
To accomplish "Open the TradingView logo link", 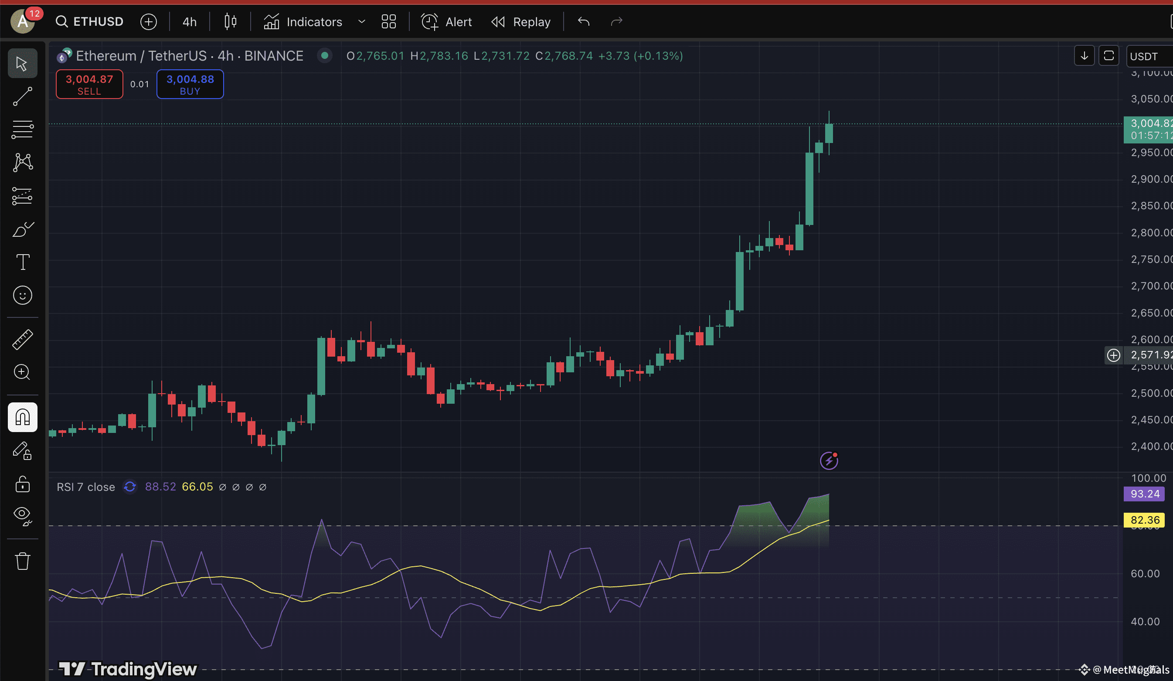I will point(128,669).
